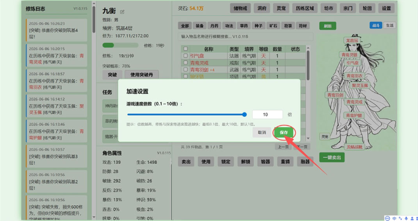Click the edit icon beside name 九衡
Screen dimensions: 418x221
coord(122,11)
